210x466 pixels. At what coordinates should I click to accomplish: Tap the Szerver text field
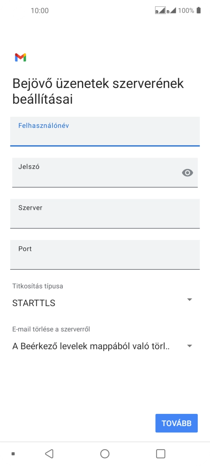point(105,213)
